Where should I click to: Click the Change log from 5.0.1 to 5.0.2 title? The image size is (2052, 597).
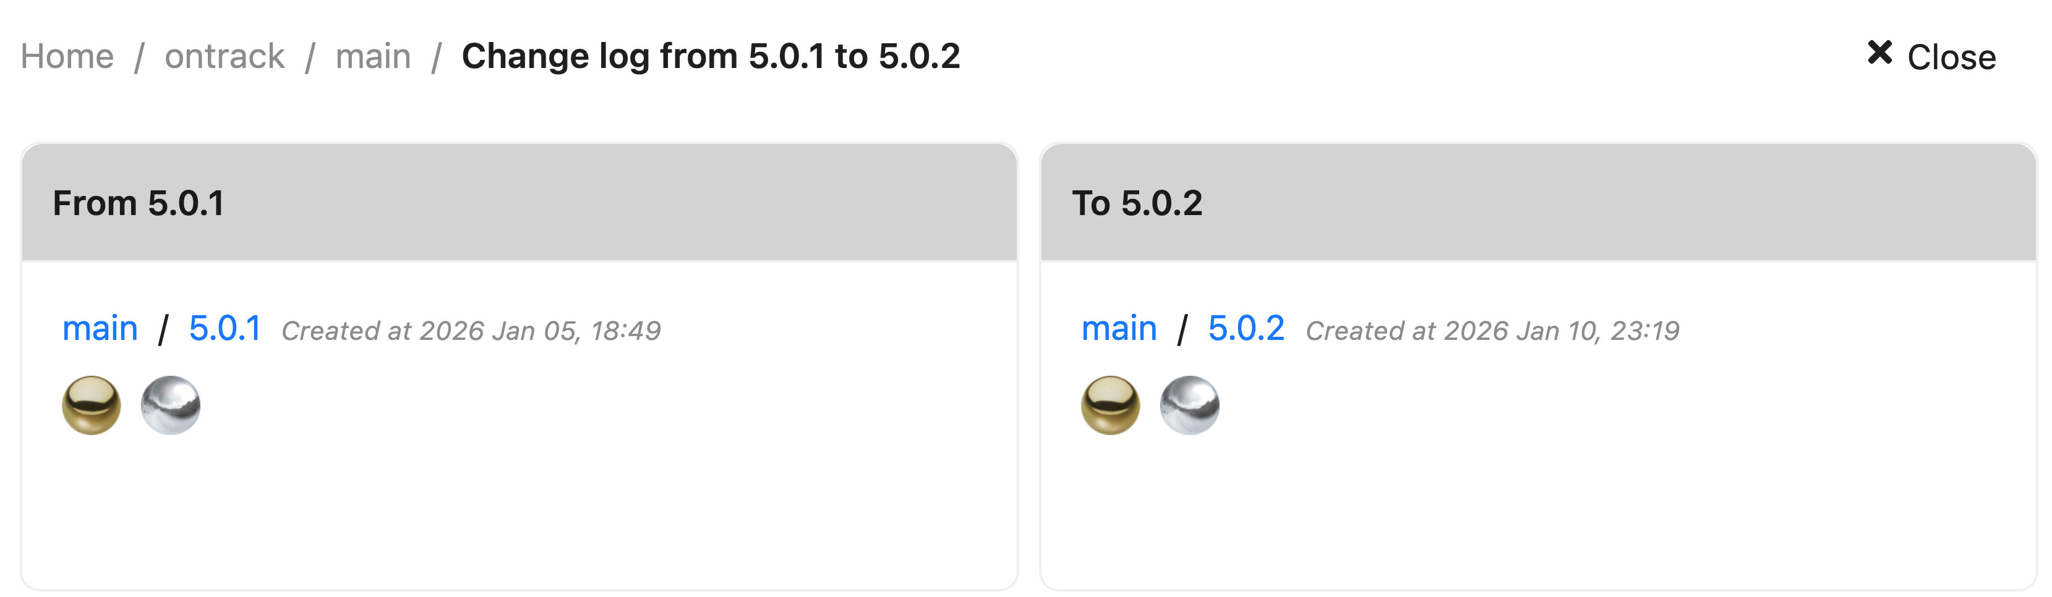711,56
